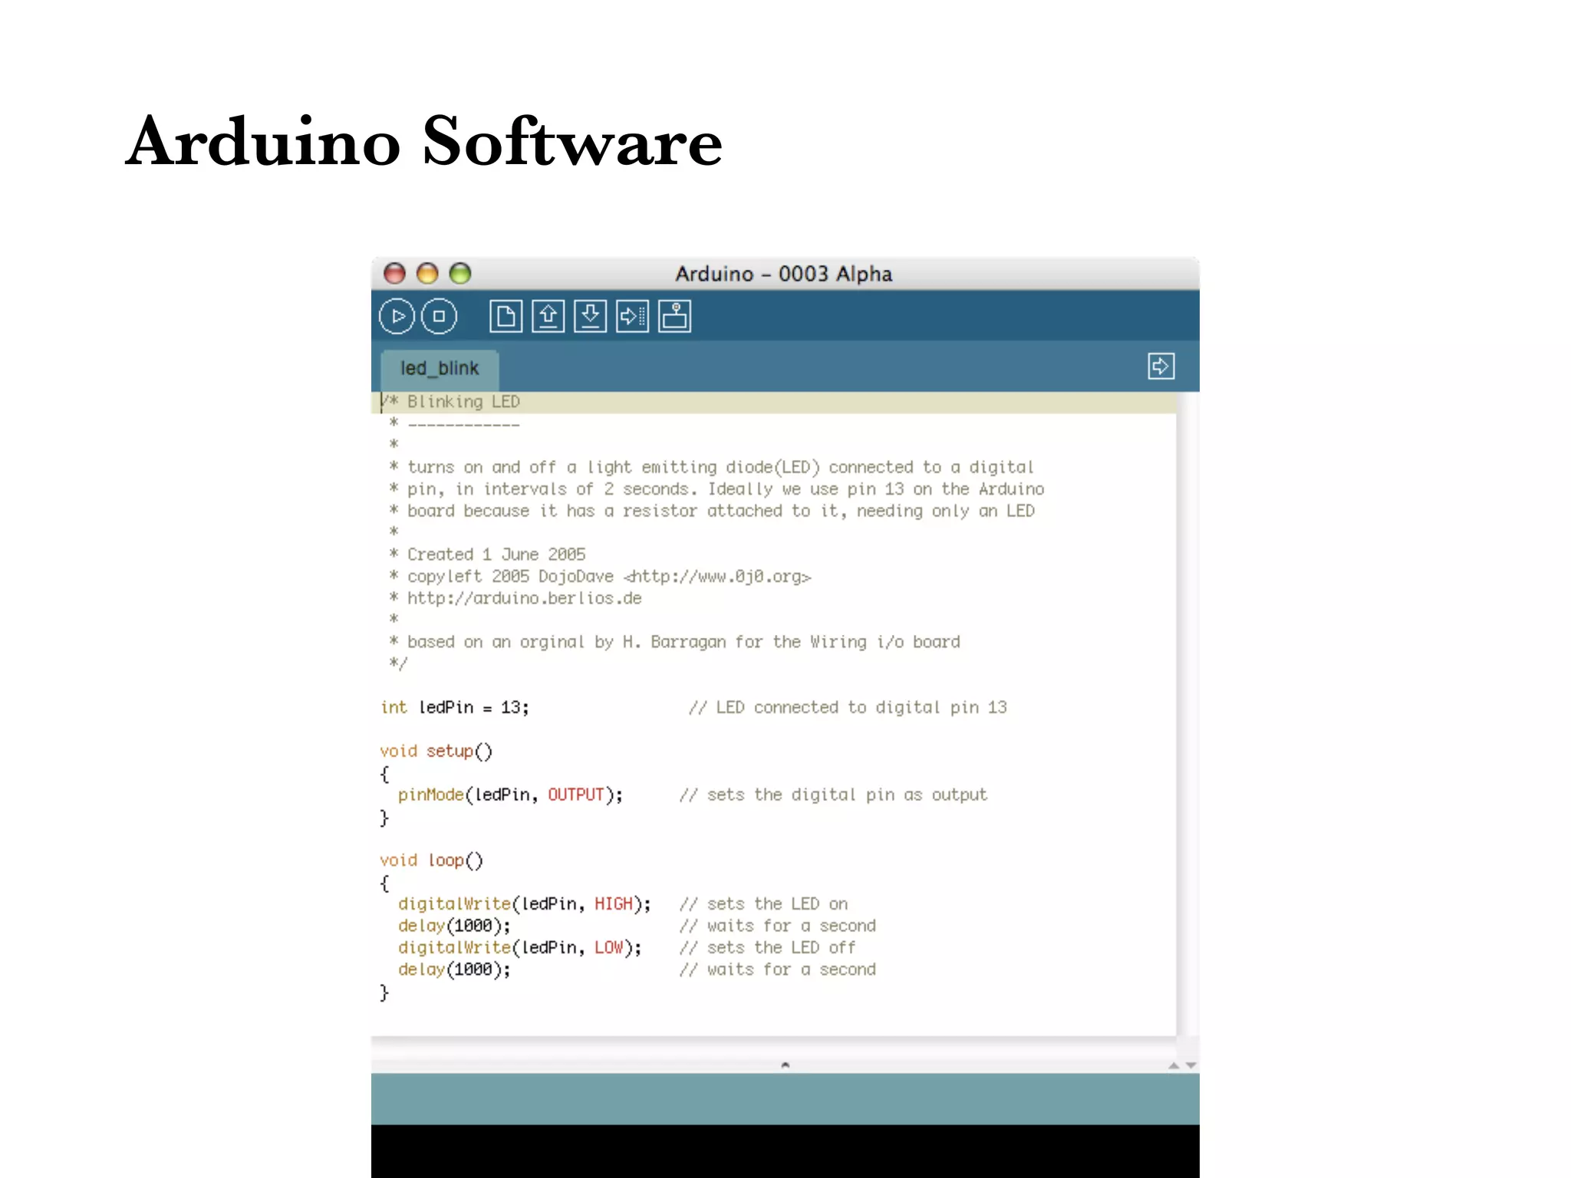Click the 'Arduino - 0003 Alpha' title bar

pos(784,274)
